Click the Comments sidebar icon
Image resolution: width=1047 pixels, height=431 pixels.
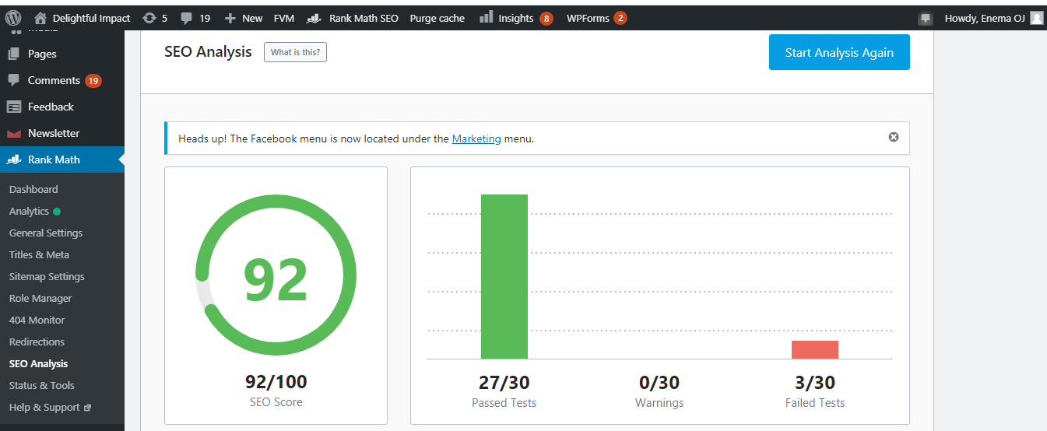[13, 80]
